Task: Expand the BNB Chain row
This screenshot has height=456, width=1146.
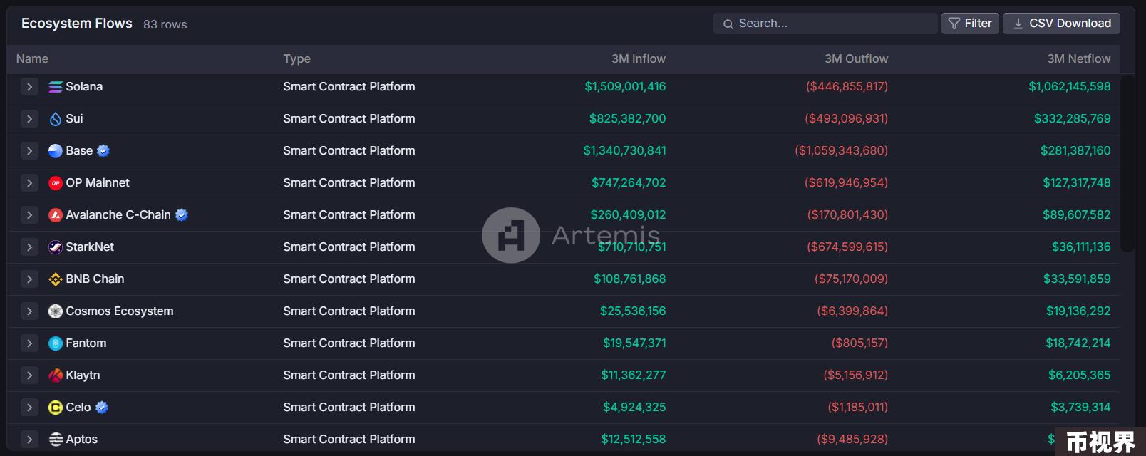Action: click(x=29, y=279)
